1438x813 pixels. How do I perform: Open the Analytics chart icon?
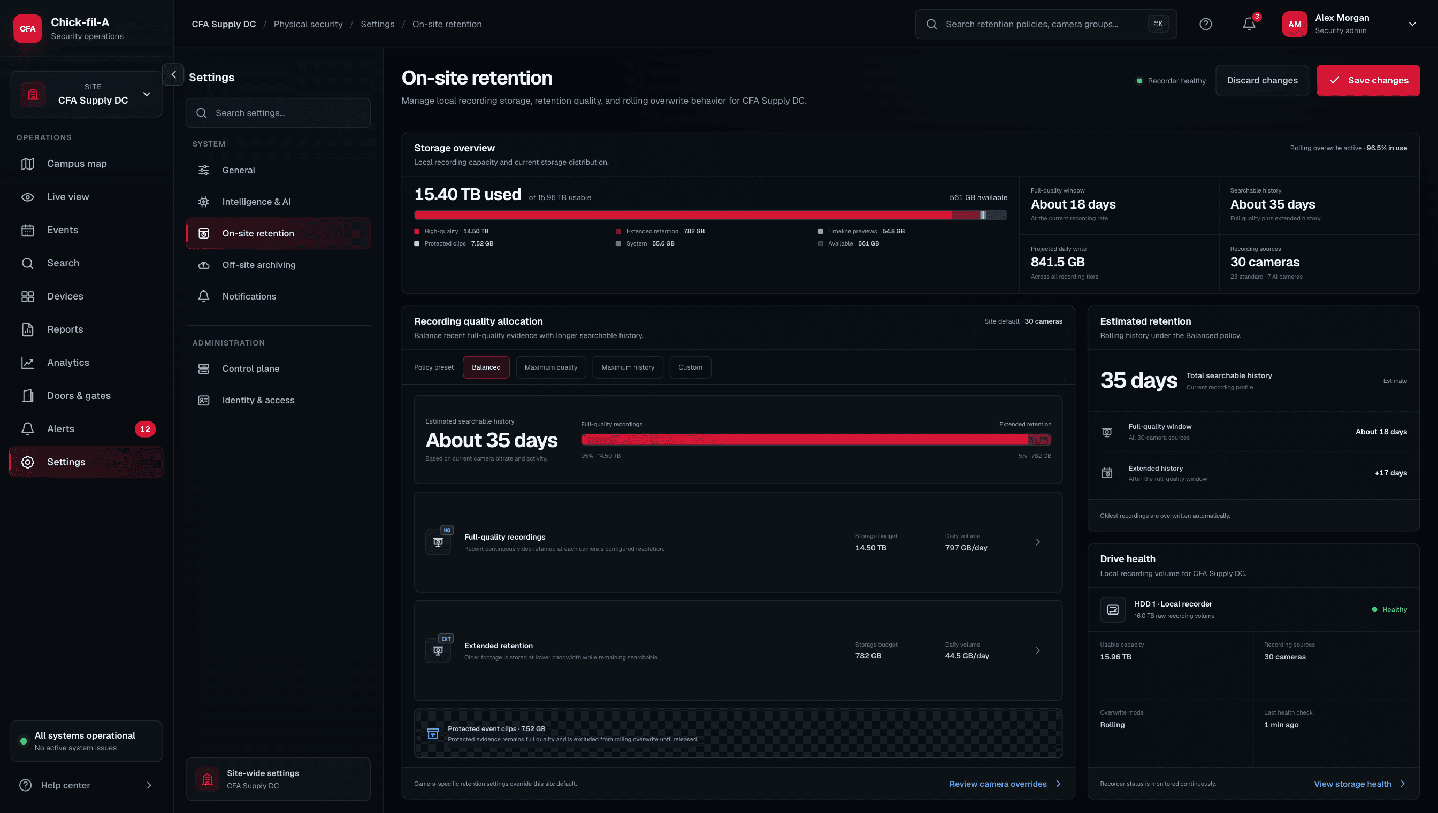[27, 363]
